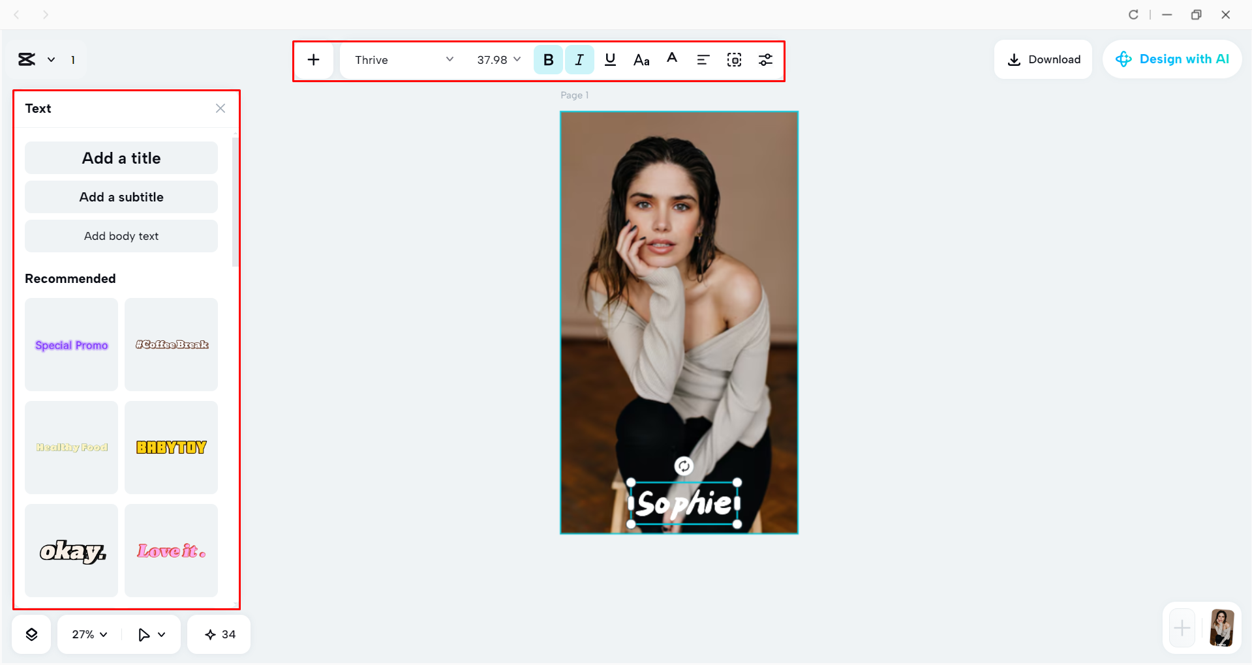Open Design with AI
This screenshot has width=1252, height=665.
coord(1172,59)
